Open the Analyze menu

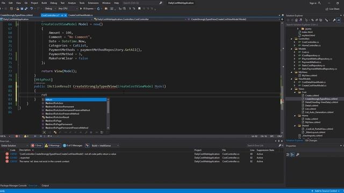pos(71,3)
